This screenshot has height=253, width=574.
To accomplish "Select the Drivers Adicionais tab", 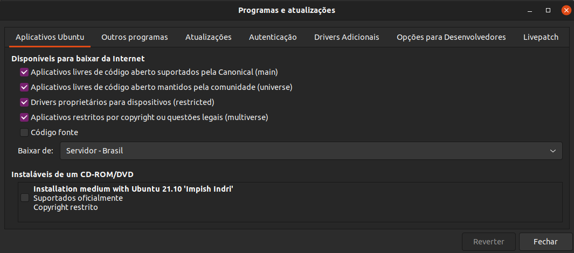I will [x=347, y=37].
